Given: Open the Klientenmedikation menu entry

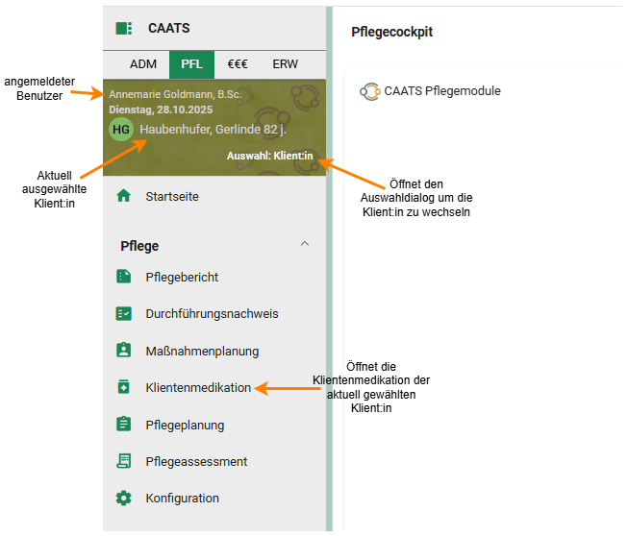Looking at the screenshot, I should click(198, 388).
